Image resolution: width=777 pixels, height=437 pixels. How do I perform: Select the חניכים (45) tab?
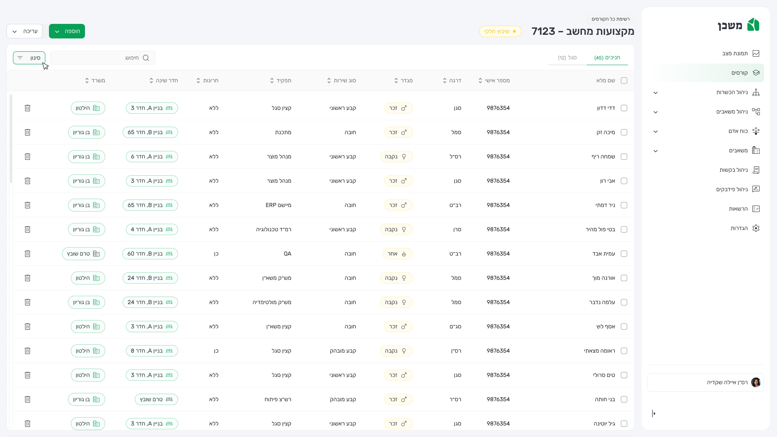607,58
